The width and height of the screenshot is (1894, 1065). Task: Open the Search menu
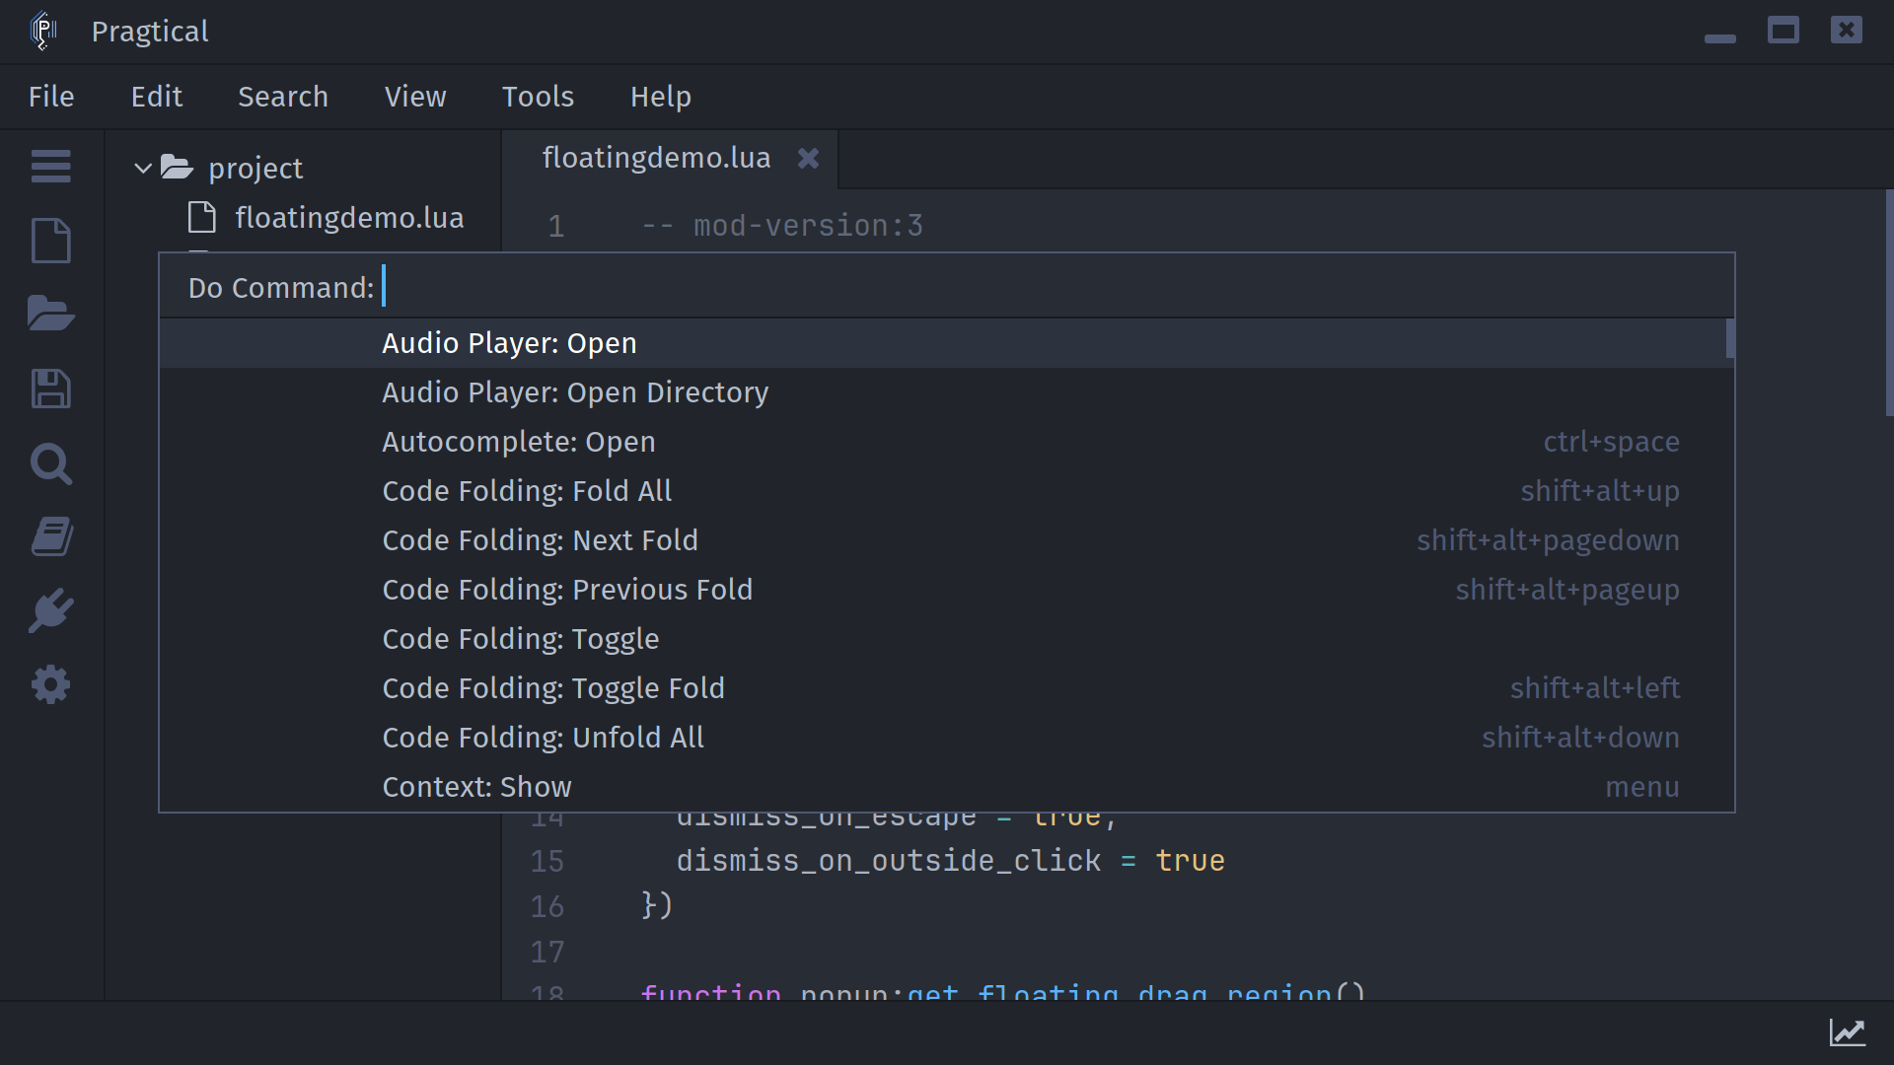283,97
